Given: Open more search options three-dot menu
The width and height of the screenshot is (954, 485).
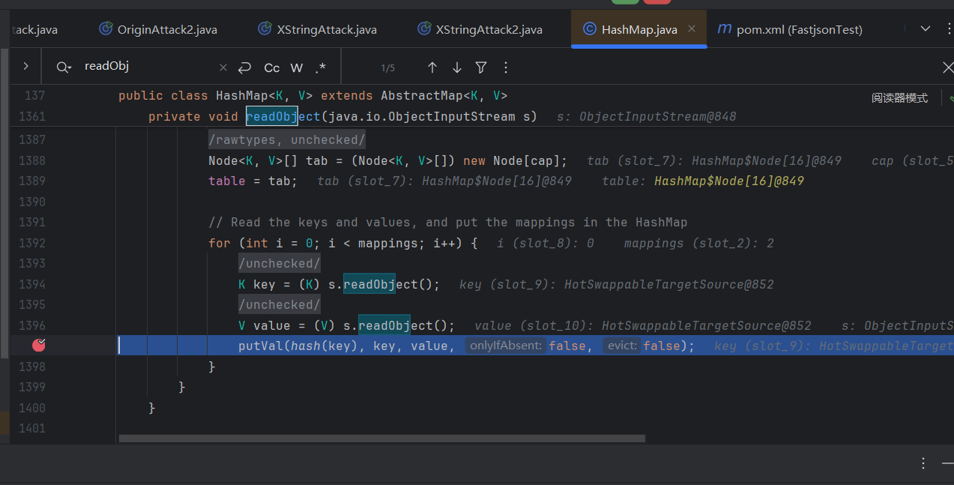Looking at the screenshot, I should [506, 67].
